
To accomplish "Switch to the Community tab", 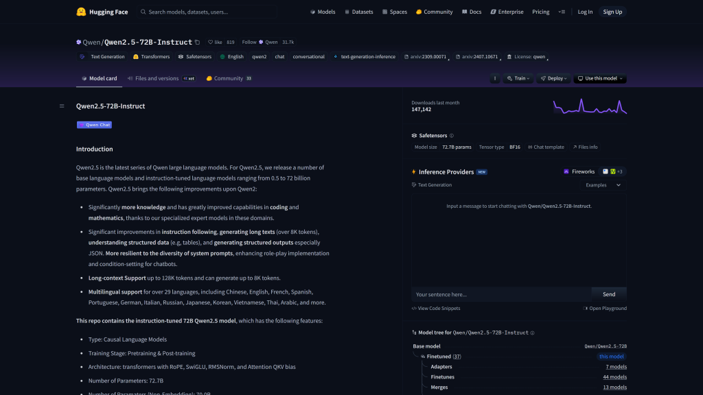I will pos(229,78).
